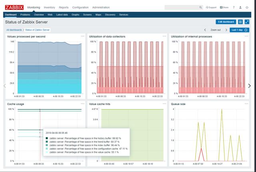Click the trend buffer legend color swatch
The height and width of the screenshot is (172, 256).
[47, 142]
